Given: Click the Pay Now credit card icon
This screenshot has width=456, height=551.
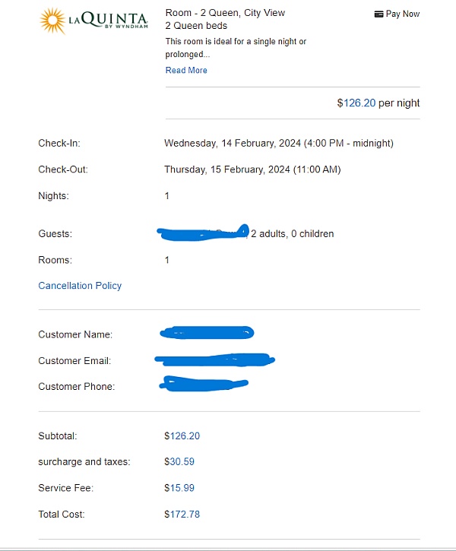Looking at the screenshot, I should point(378,14).
